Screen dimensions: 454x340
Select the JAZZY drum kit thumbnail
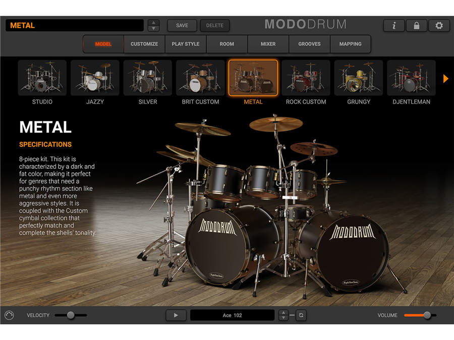pos(95,78)
